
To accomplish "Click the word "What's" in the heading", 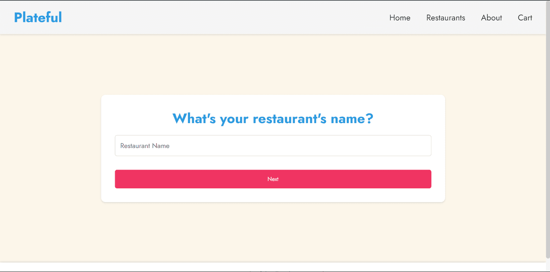I will 194,118.
